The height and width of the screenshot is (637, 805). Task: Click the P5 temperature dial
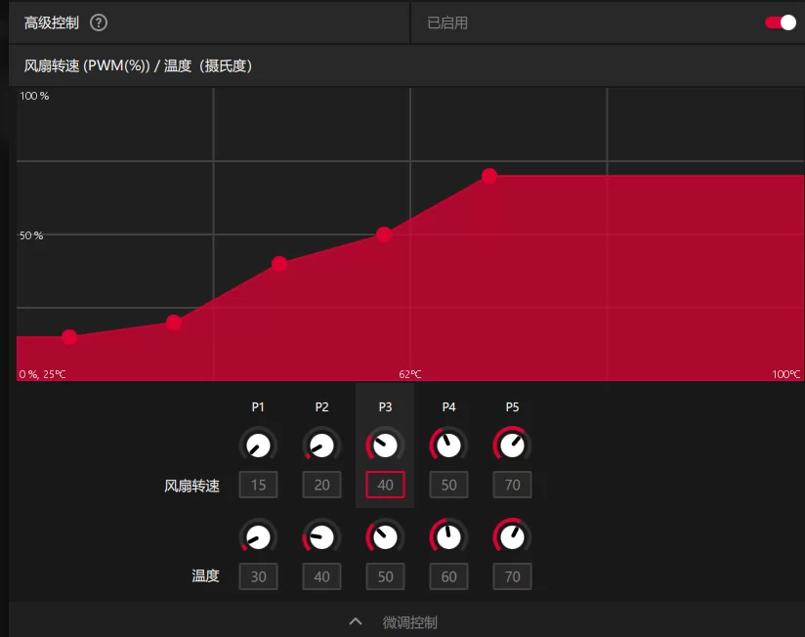click(512, 537)
